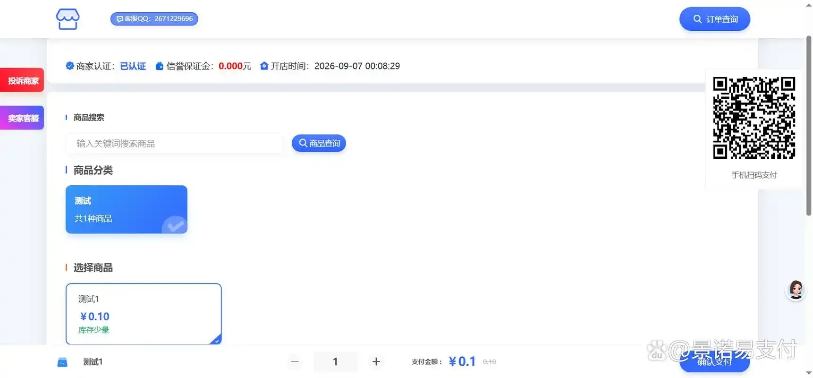This screenshot has width=813, height=378.
Task: Click the 2026-09-07 00:08:29 opening time
Action: pyautogui.click(x=357, y=66)
